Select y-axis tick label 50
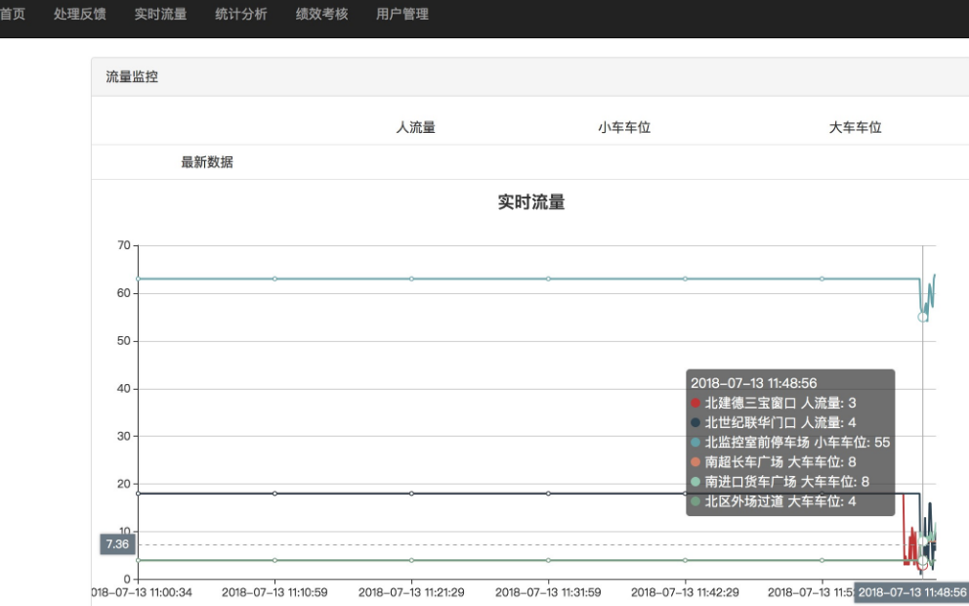Viewport: 969px width, 606px height. pyautogui.click(x=124, y=341)
